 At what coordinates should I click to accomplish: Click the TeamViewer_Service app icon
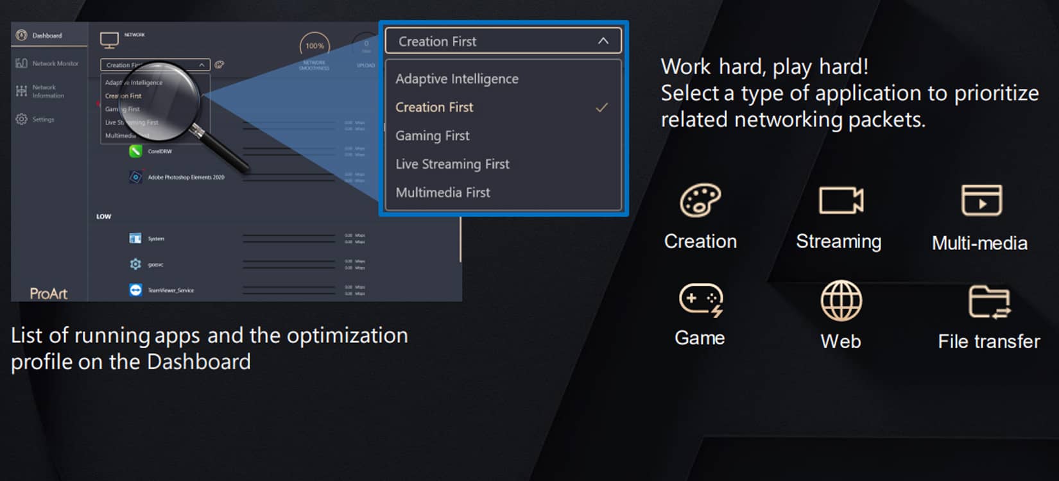click(x=135, y=290)
